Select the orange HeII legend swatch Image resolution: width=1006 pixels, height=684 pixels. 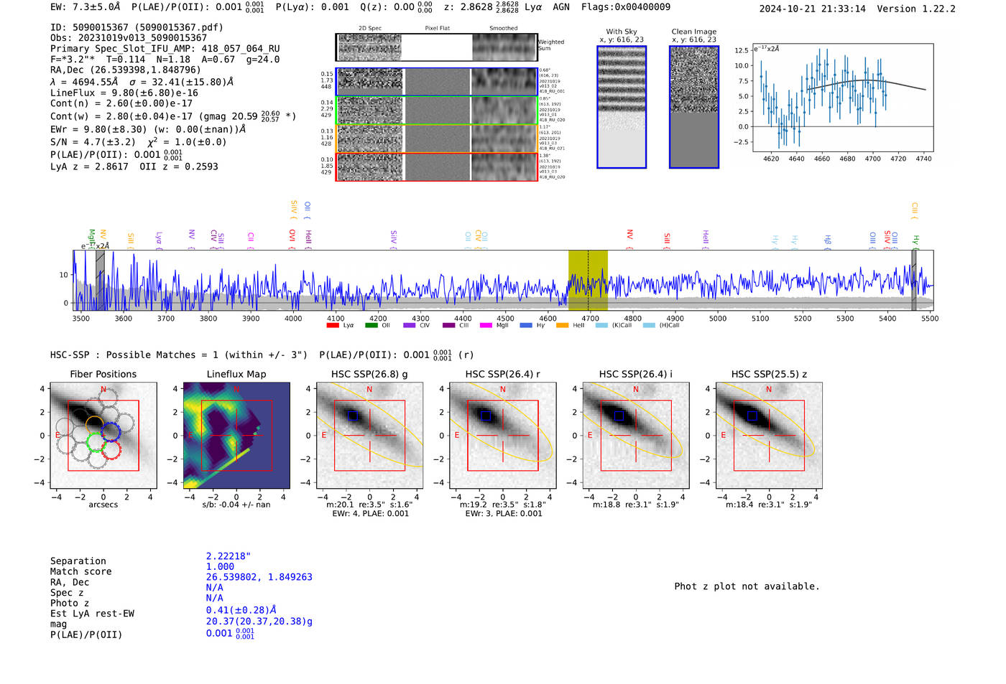point(563,325)
